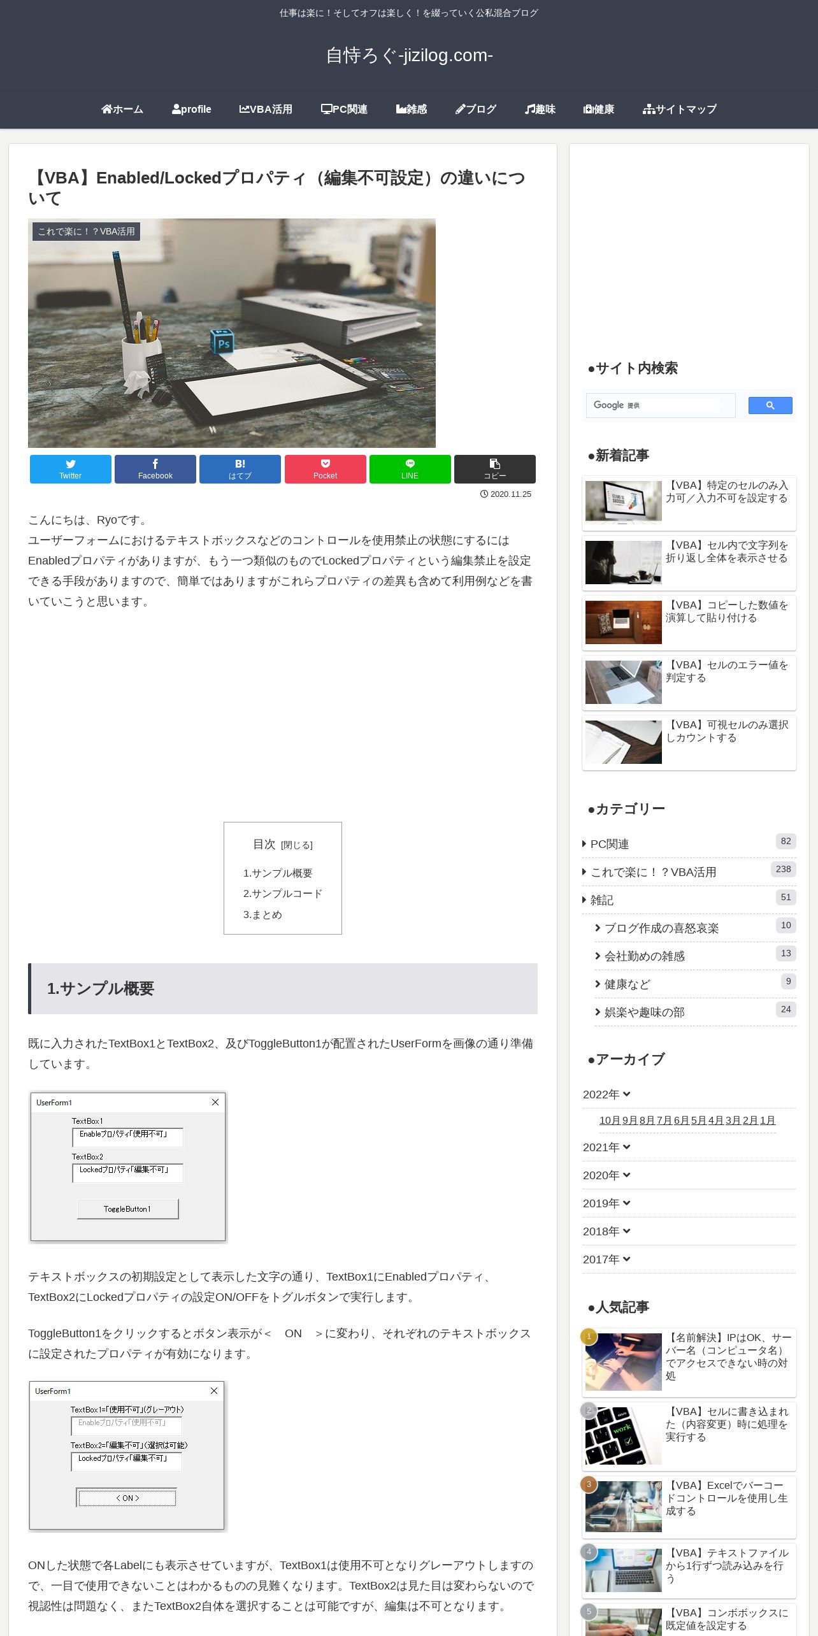
Task: Click the Google search magnifier button
Action: [770, 406]
